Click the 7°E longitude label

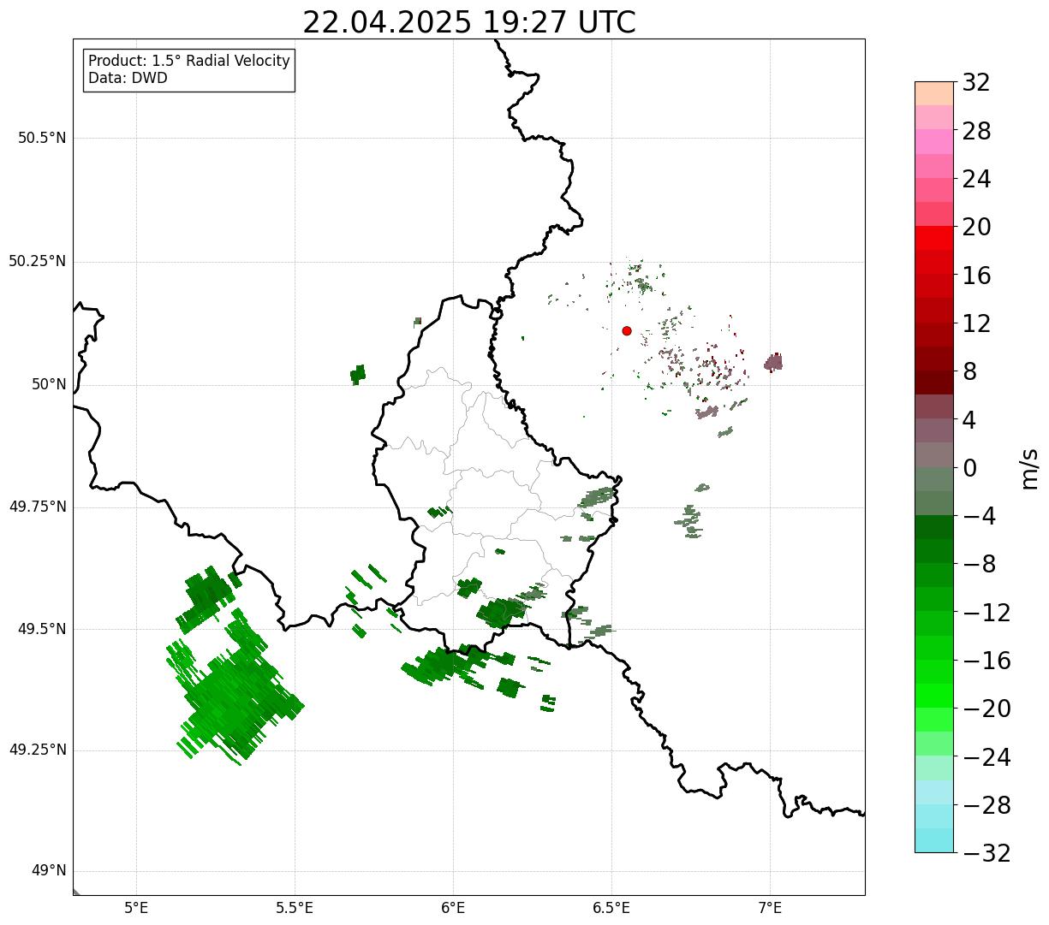(x=770, y=907)
